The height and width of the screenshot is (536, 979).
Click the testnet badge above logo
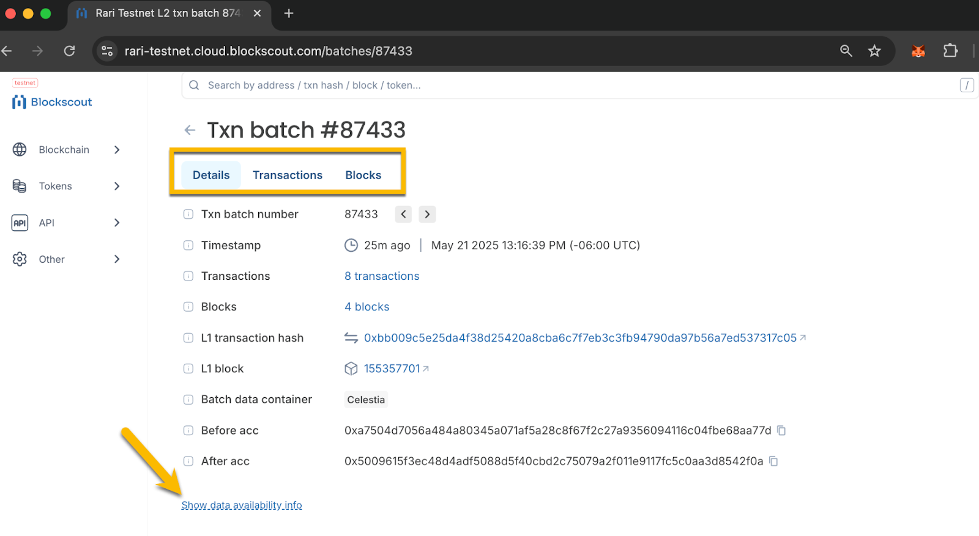tap(25, 83)
